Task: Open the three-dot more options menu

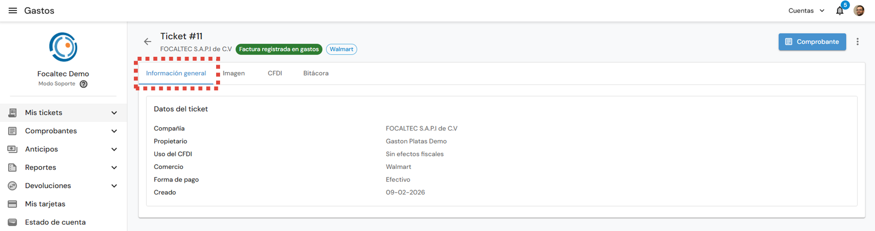Action: (857, 41)
